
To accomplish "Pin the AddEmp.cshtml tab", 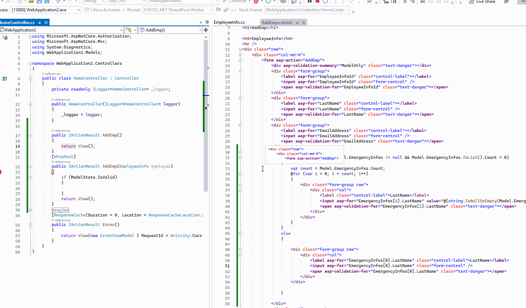I will 297,23.
